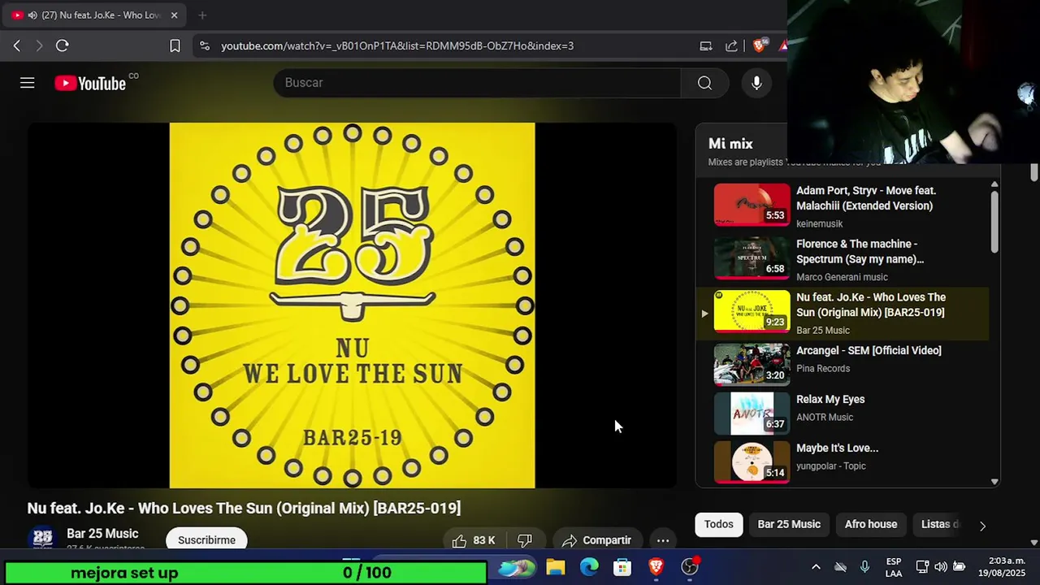Reload the YouTube page
This screenshot has height=585, width=1040.
[x=62, y=45]
